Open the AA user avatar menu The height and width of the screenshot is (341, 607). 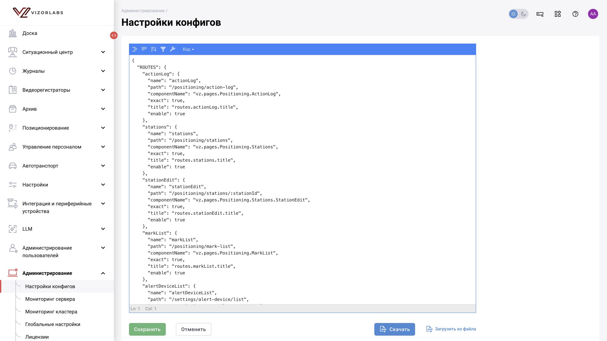pos(593,14)
